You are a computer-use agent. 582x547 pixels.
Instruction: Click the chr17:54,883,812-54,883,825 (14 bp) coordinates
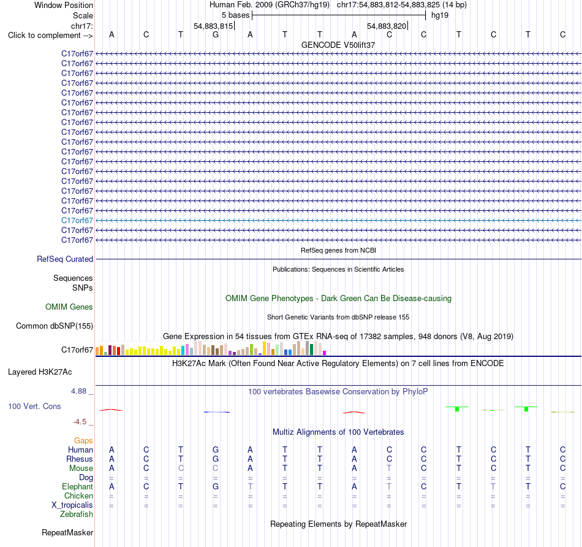click(x=402, y=5)
